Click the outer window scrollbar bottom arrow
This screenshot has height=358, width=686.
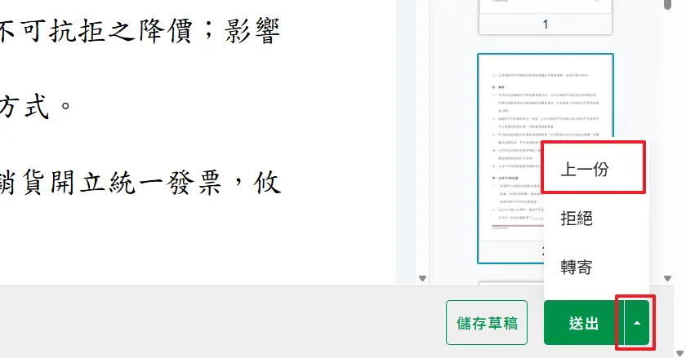click(x=679, y=352)
